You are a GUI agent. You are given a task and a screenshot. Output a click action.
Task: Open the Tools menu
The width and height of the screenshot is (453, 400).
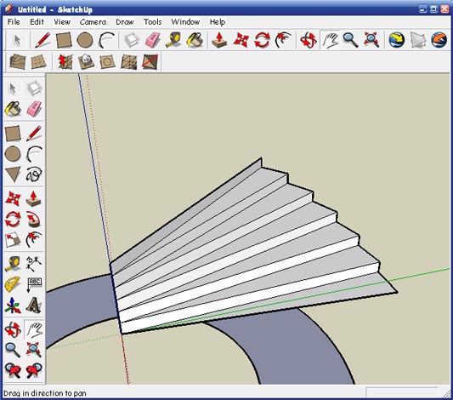152,22
